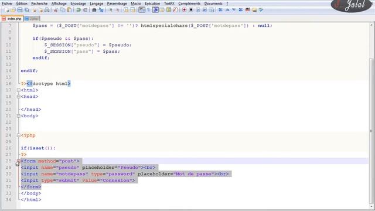Open the Exécution menu
Viewport: 375px width, 211px height.
point(152,4)
